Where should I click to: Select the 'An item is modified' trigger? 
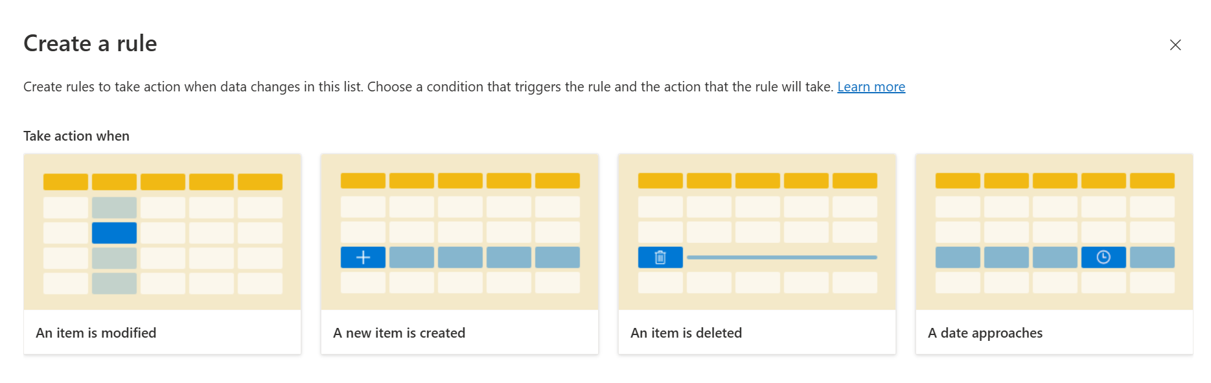coord(162,332)
